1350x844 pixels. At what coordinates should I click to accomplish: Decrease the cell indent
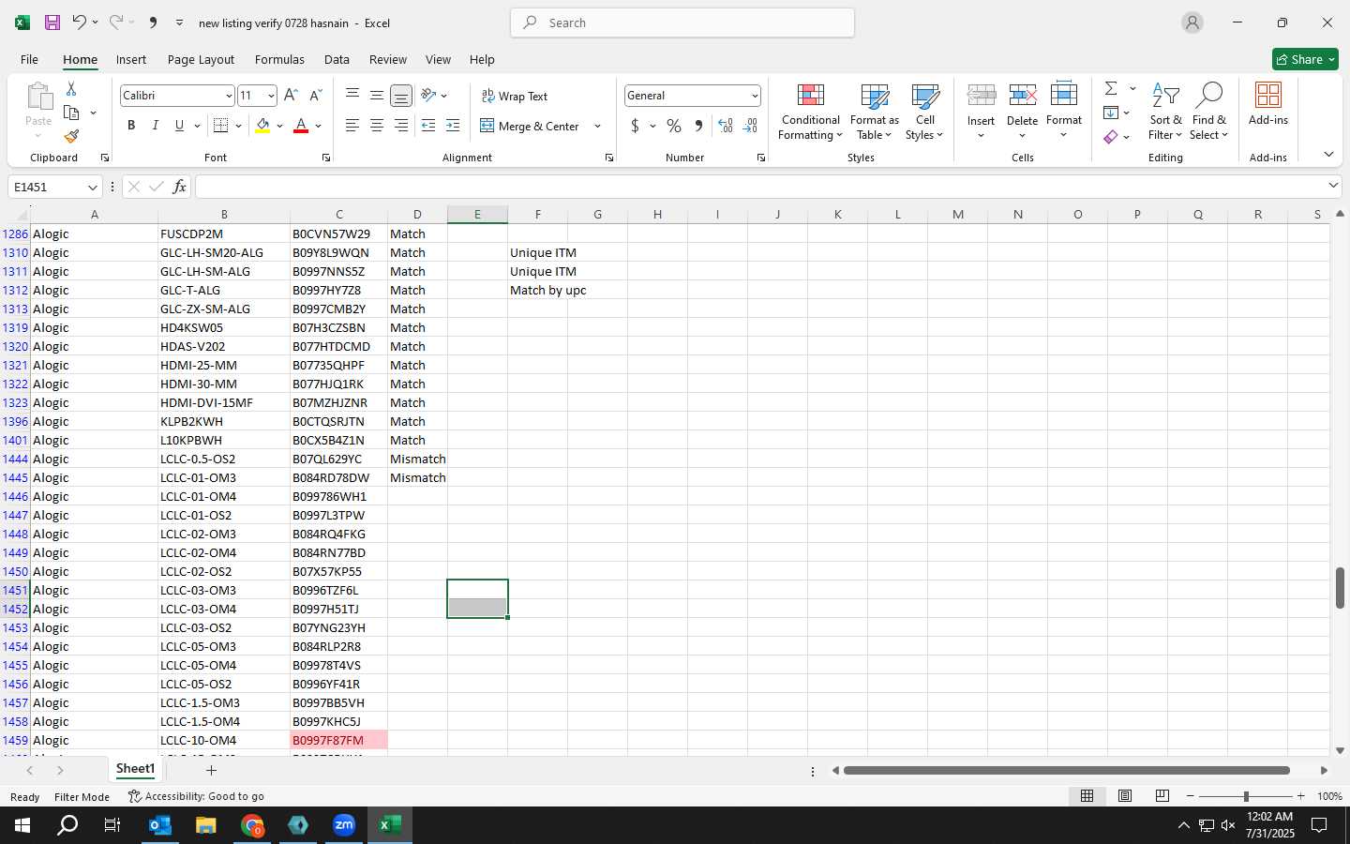tap(428, 126)
